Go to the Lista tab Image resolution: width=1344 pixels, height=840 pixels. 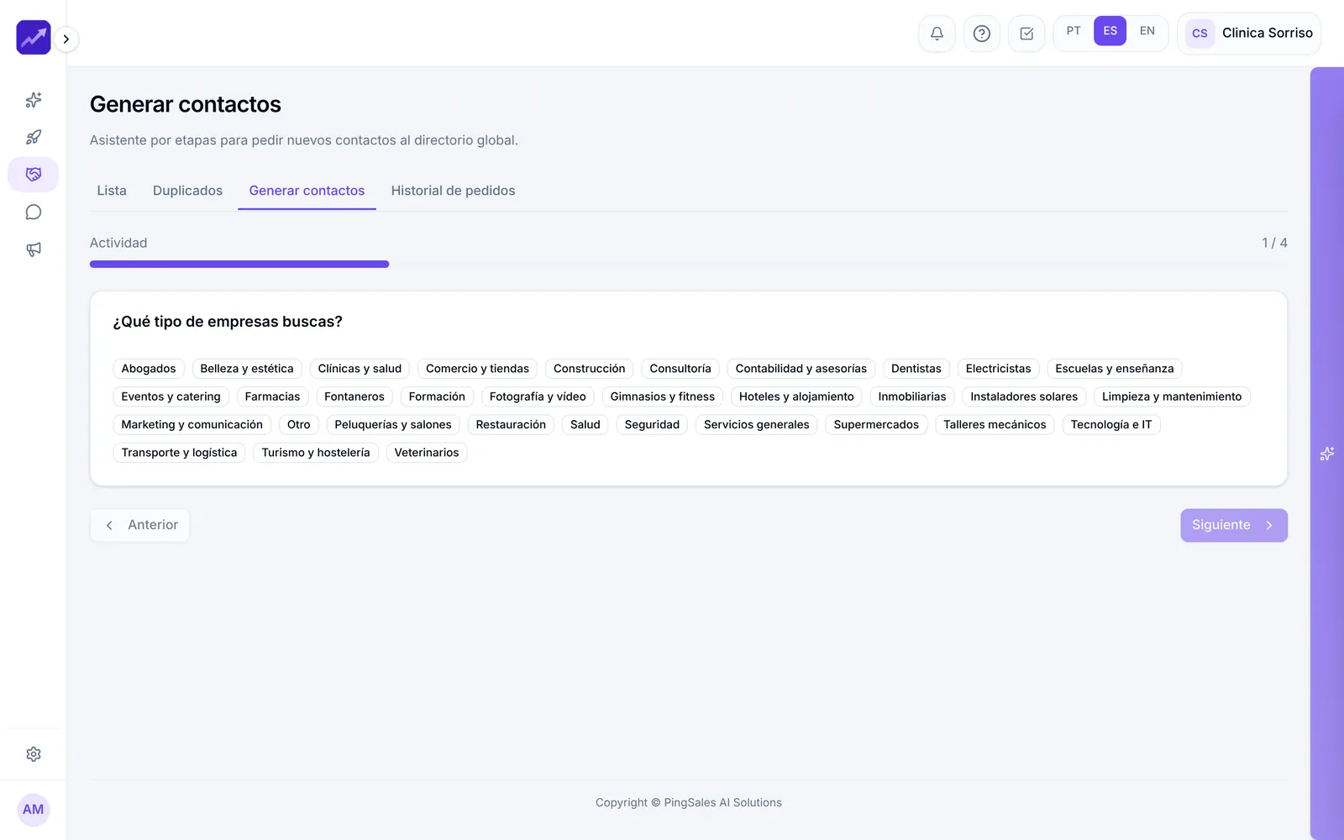point(112,191)
